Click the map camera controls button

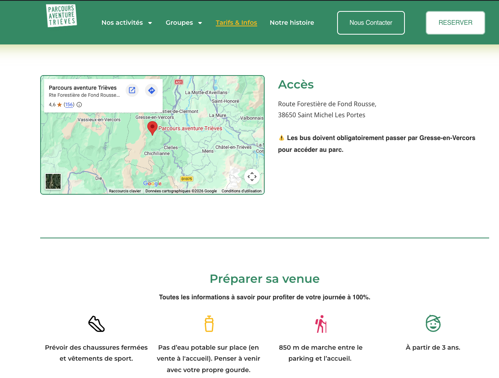point(252,177)
